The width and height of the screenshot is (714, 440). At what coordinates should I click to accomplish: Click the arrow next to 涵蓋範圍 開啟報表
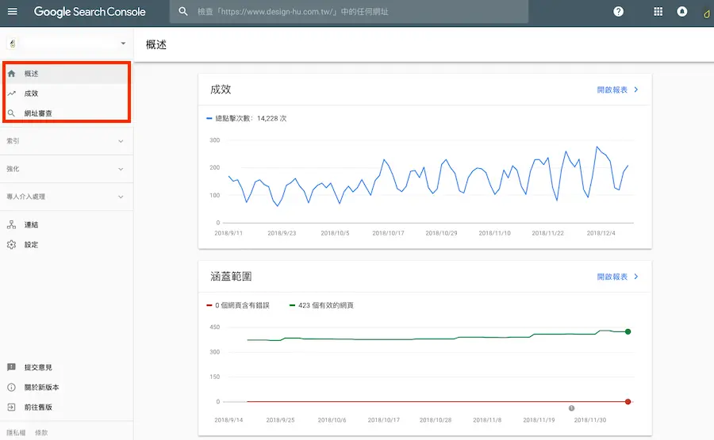(636, 277)
